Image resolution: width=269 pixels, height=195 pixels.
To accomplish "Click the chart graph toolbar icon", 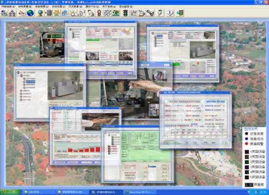I will click(x=134, y=13).
